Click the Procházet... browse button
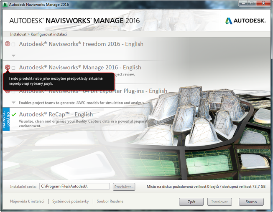Image resolution: width=273 pixels, height=212 pixels. 124,187
